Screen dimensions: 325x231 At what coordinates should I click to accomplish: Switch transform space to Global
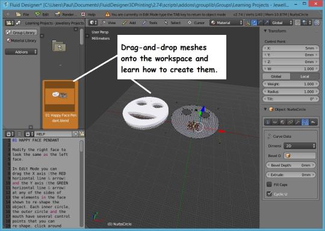tap(276, 76)
